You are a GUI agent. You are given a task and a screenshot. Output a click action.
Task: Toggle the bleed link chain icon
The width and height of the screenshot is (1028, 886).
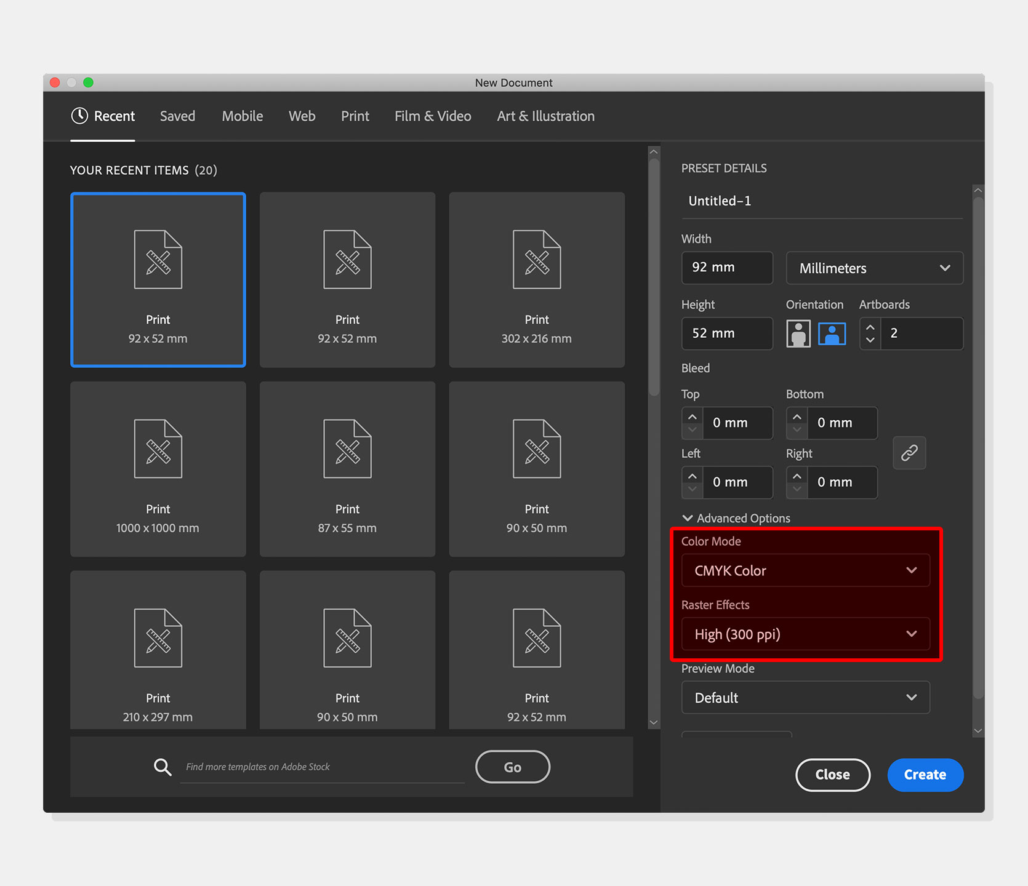909,453
